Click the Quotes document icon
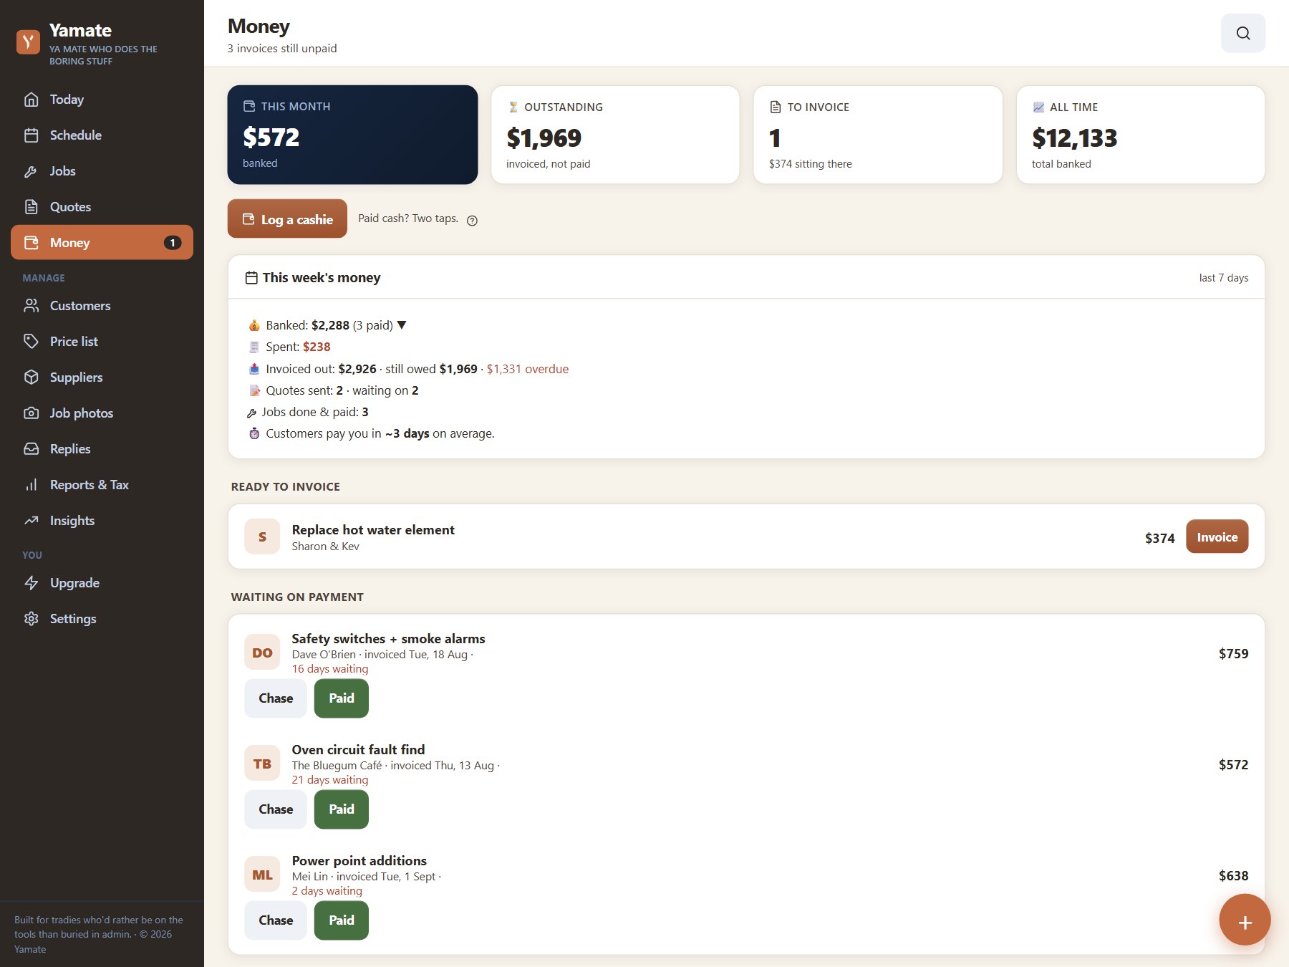 (x=32, y=207)
